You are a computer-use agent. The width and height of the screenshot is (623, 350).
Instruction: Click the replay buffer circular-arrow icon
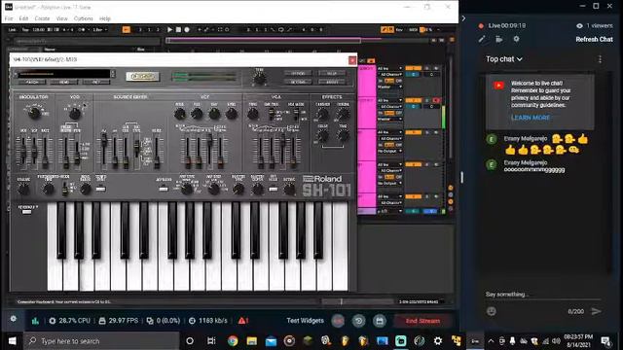[359, 321]
